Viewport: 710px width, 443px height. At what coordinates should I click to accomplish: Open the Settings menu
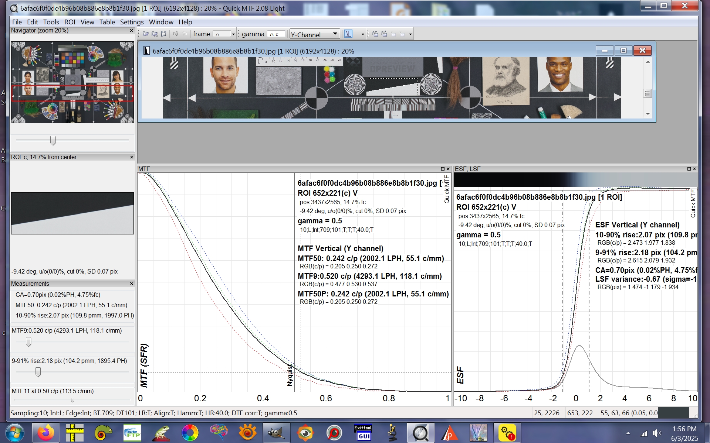[132, 22]
